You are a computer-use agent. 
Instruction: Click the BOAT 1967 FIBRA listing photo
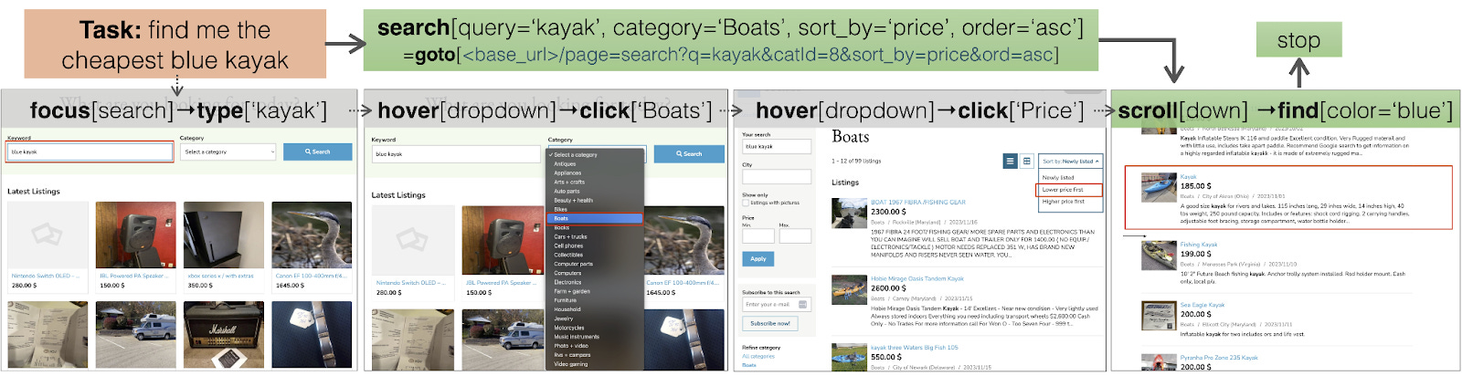(849, 213)
